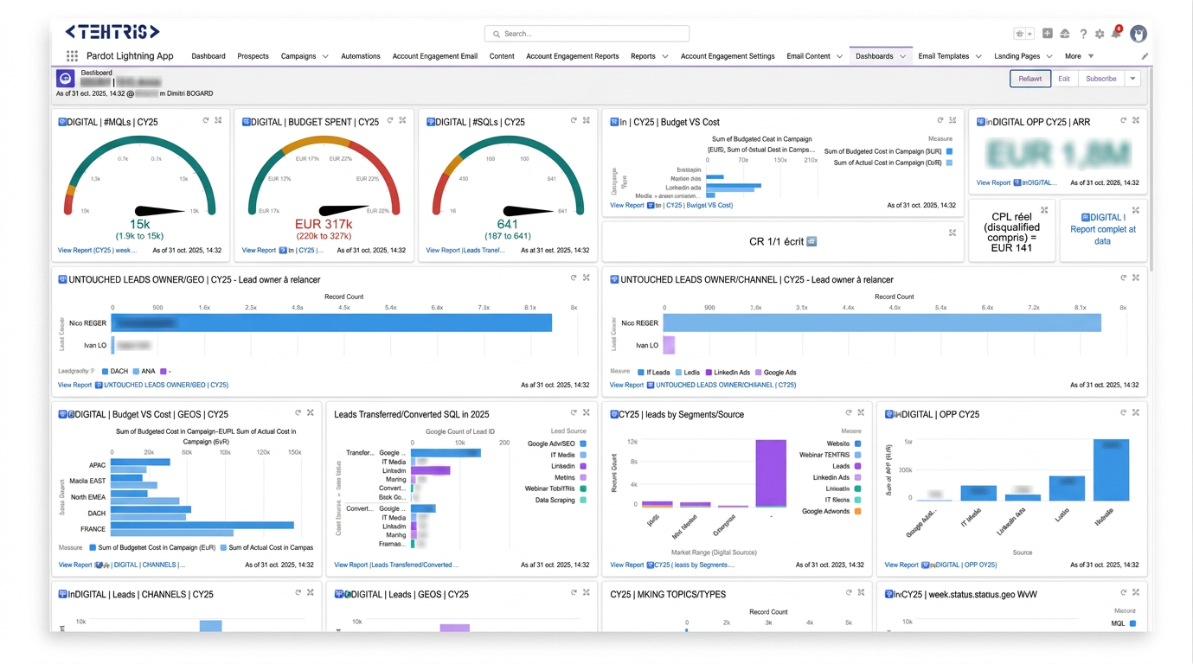This screenshot has width=1193, height=664.
Task: Click the CPL réel EUR 141 text
Action: [1012, 233]
